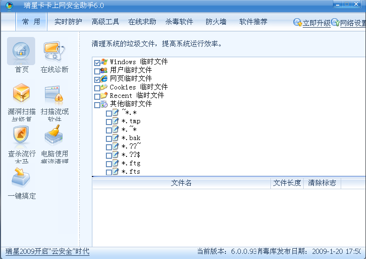
Task: Open 瑞星2009开启云安全时代 link
Action: coord(47,252)
